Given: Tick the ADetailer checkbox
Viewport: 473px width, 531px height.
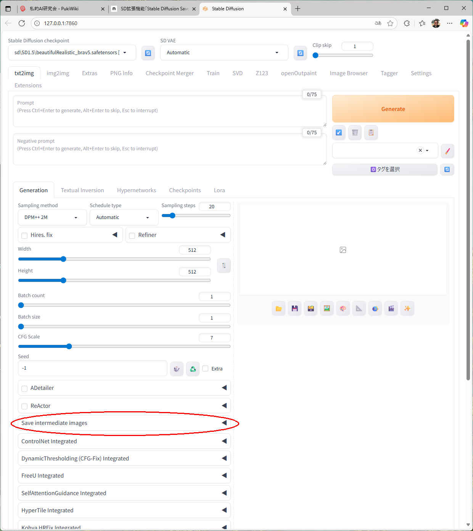Looking at the screenshot, I should pyautogui.click(x=24, y=388).
